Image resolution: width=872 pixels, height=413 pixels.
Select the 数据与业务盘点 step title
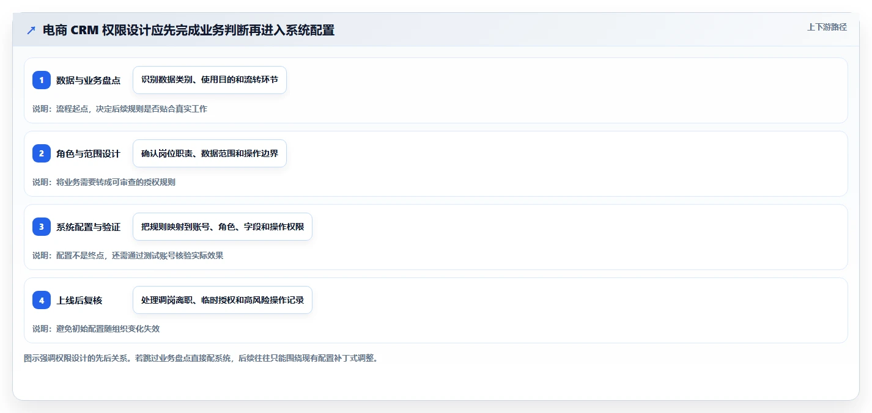(88, 80)
